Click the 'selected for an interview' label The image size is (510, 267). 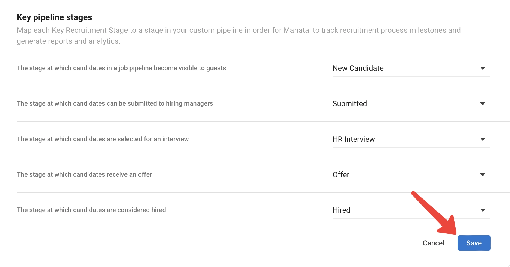(103, 139)
